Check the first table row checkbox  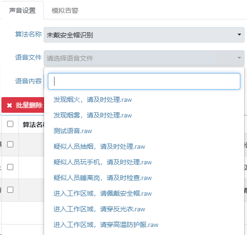(x=10, y=145)
